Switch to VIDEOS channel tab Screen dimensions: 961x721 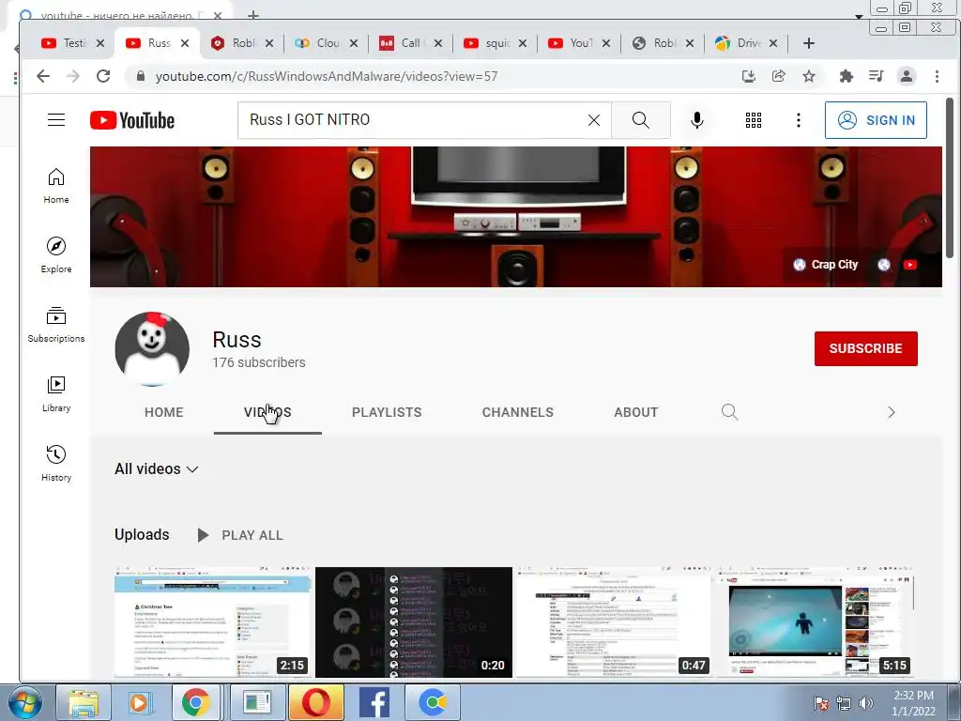point(267,412)
